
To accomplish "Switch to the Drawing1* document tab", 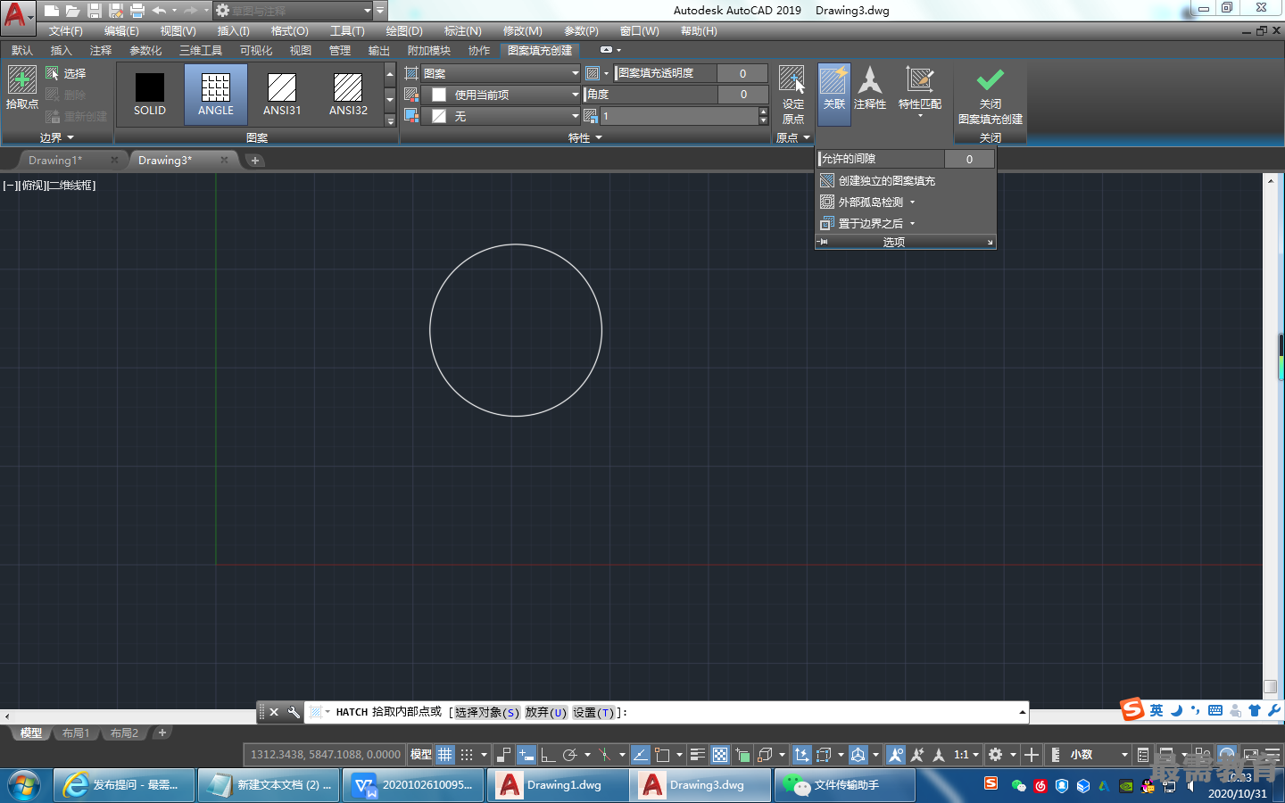I will [x=55, y=161].
